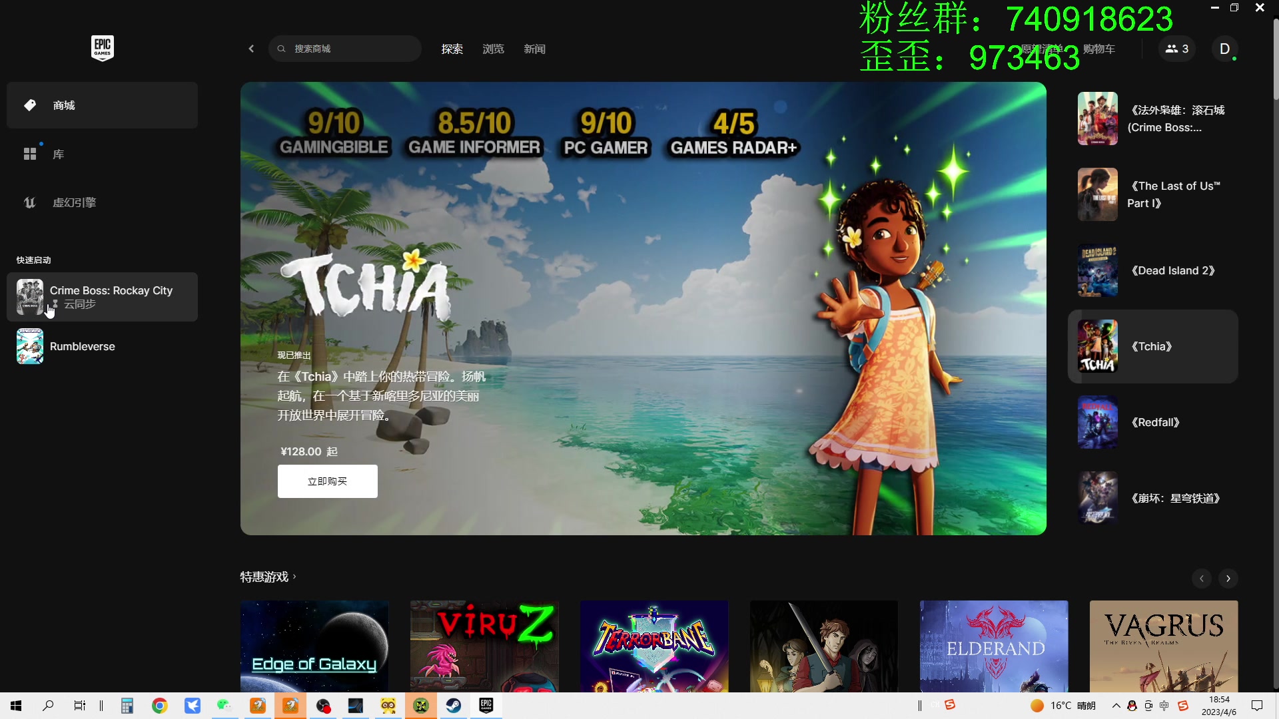Open the D profile avatar menu
Image resolution: width=1279 pixels, height=719 pixels.
point(1224,49)
